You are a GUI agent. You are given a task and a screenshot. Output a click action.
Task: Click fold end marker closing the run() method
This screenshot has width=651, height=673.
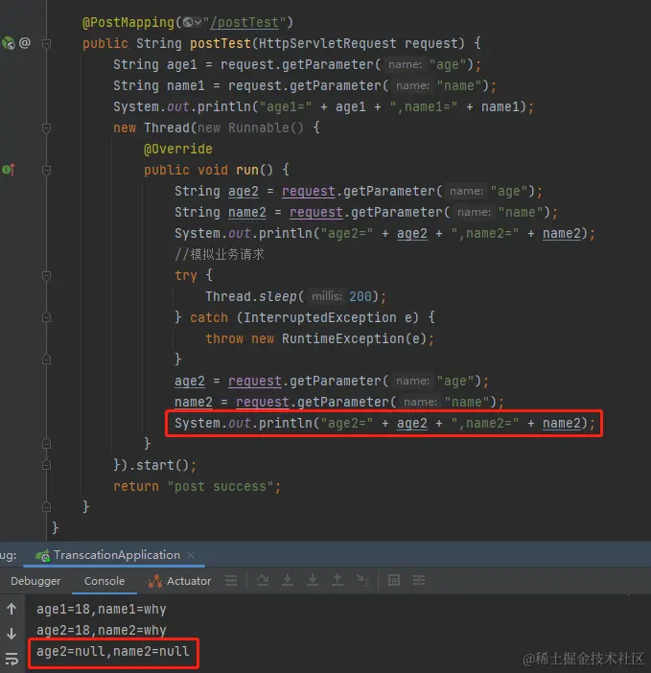tap(46, 444)
